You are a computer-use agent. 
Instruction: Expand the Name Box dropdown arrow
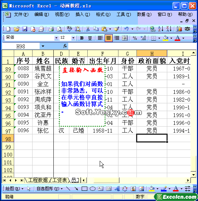click(x=43, y=46)
